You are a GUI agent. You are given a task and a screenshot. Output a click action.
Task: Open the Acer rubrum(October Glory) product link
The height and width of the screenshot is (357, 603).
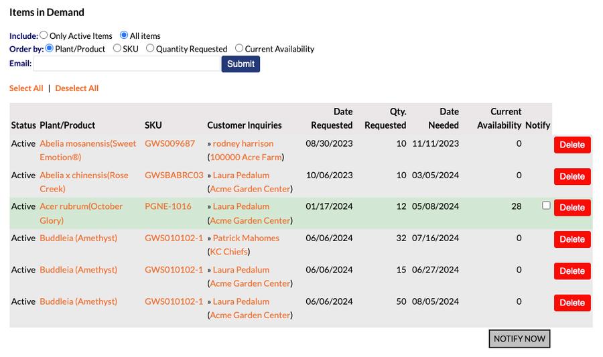pos(80,207)
